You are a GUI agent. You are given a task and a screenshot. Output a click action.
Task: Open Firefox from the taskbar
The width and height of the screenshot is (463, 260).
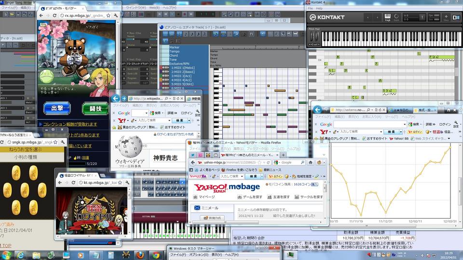(x=140, y=255)
